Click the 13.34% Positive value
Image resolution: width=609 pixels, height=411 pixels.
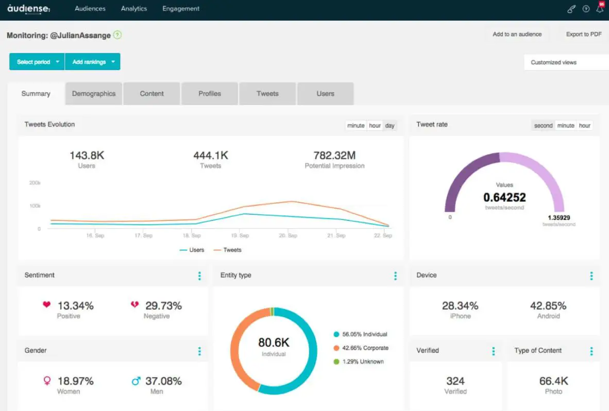tap(75, 306)
